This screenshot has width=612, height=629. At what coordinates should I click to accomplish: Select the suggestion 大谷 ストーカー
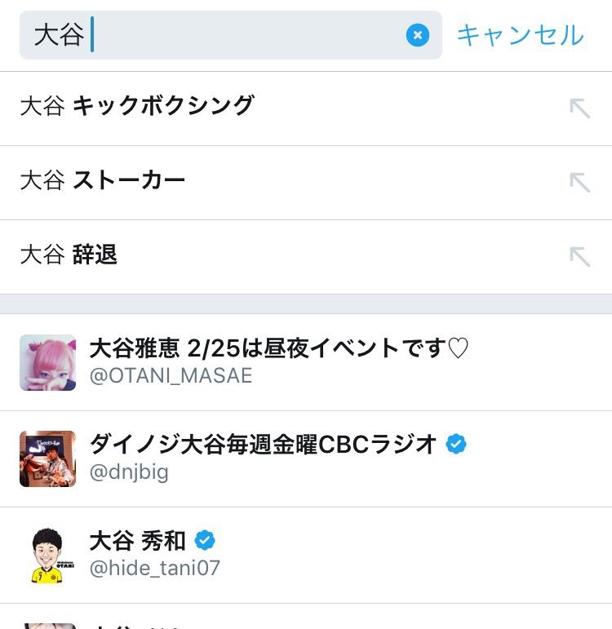tap(306, 183)
